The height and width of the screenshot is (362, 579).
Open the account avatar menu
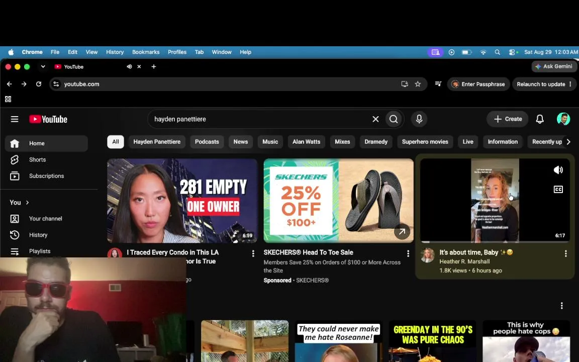click(x=563, y=119)
